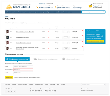Decrease quantity in the 1 100 руб. row
Viewport: 110px width, 96px height.
coord(63,37)
